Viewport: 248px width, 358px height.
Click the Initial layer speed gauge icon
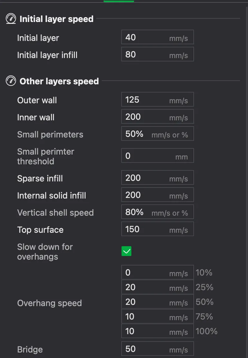(11, 19)
